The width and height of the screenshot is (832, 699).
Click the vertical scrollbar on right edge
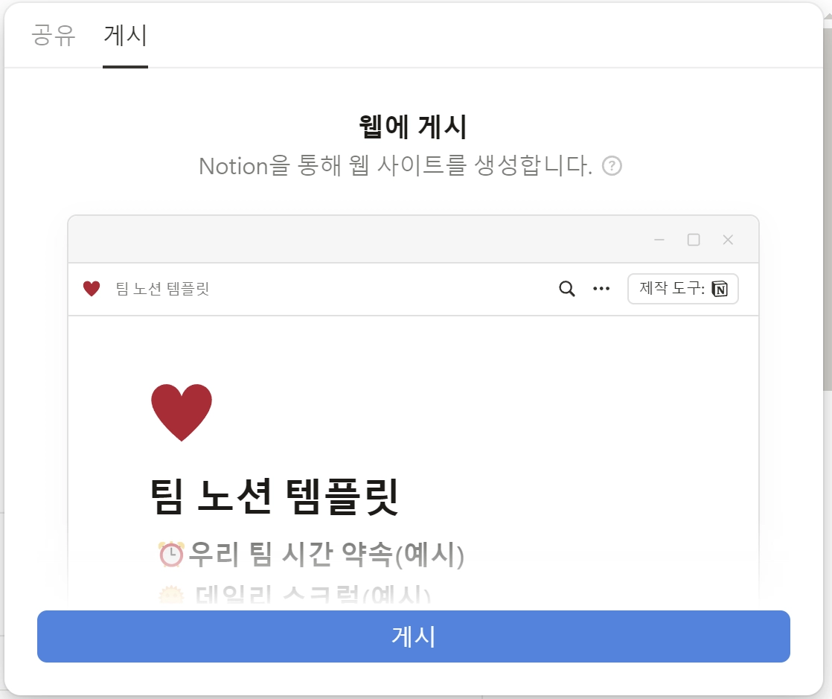coord(828,208)
